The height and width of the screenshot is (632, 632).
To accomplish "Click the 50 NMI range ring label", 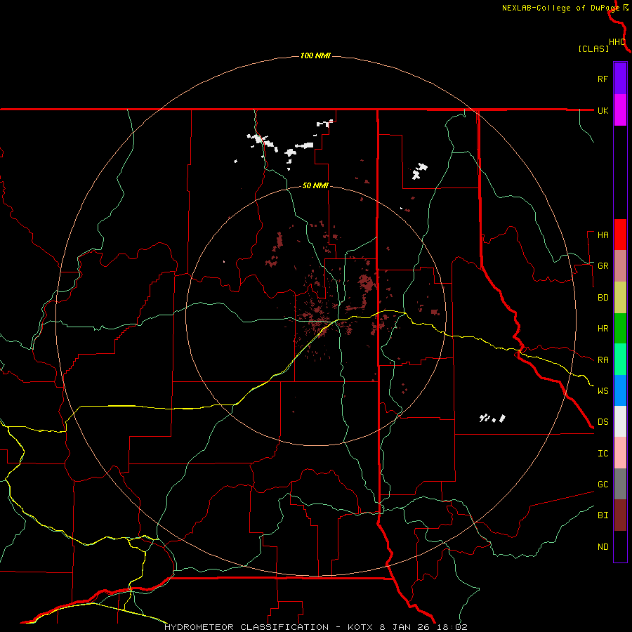I will (315, 186).
